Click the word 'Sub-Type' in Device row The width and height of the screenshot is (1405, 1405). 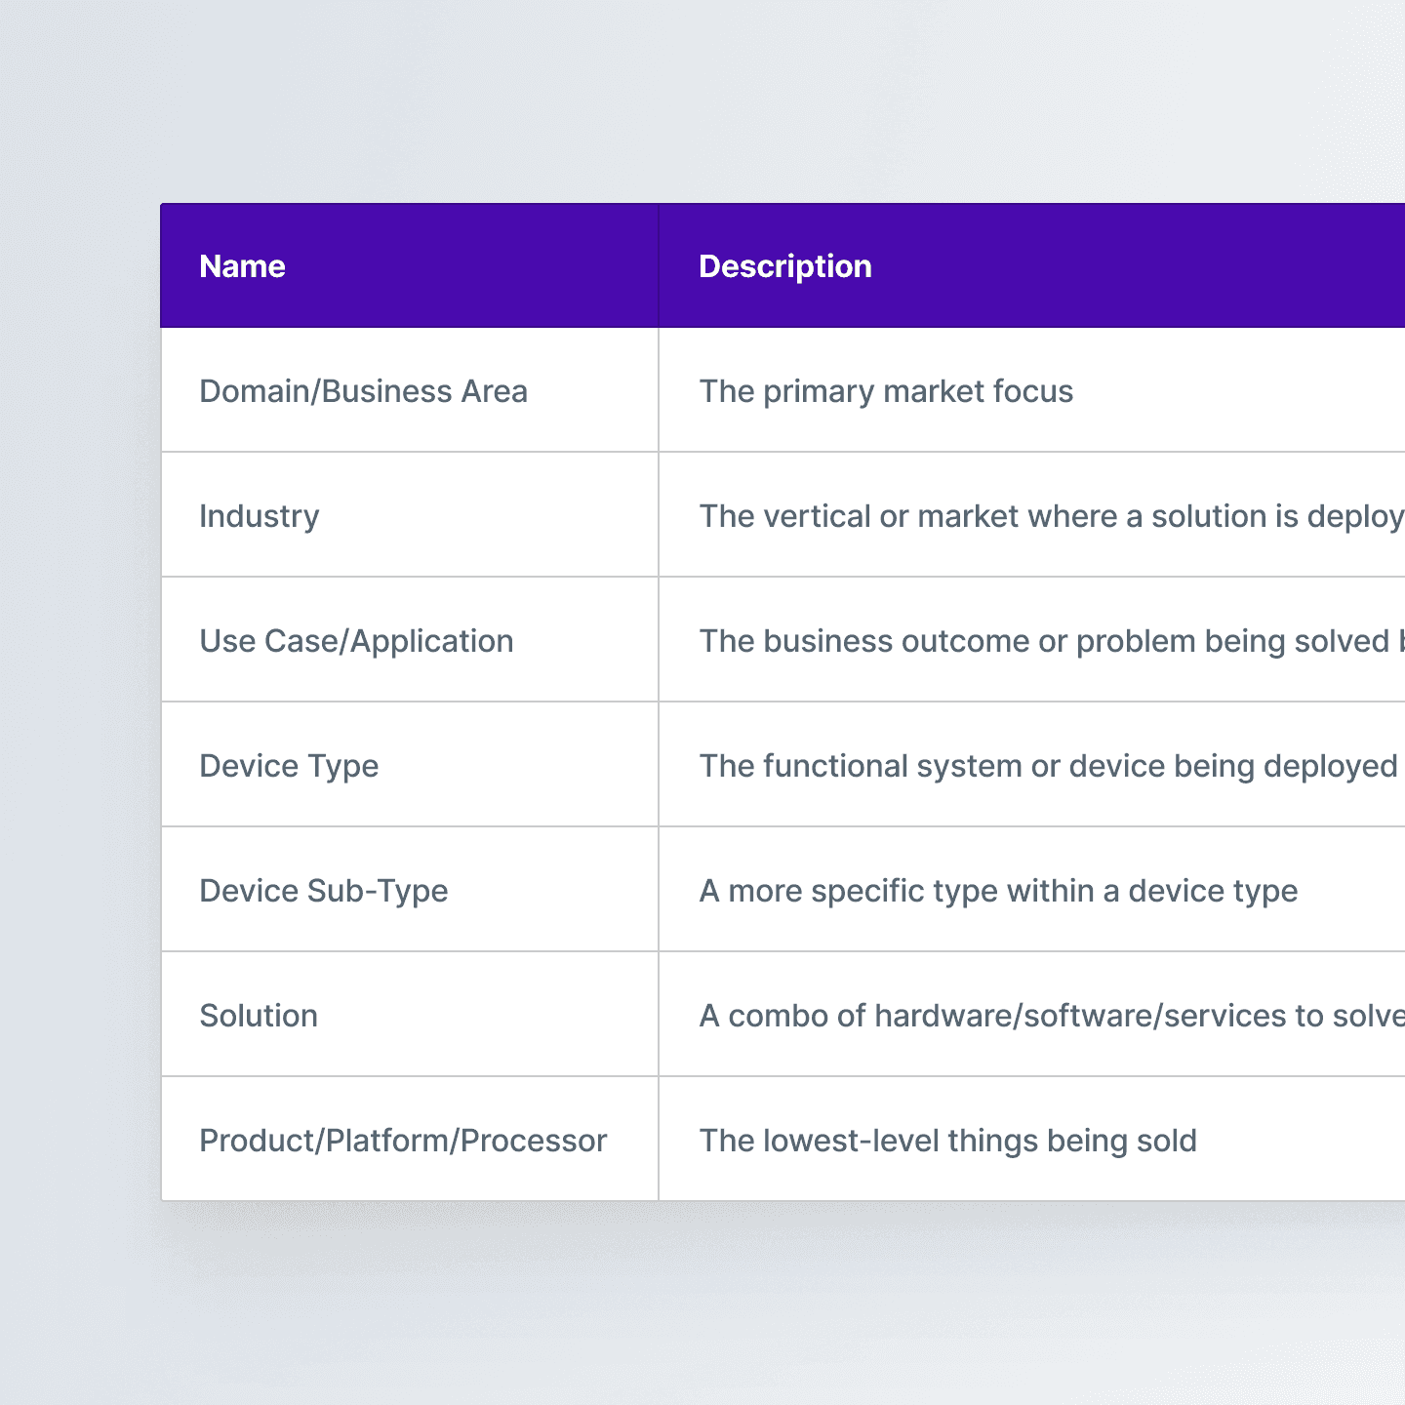coord(378,892)
